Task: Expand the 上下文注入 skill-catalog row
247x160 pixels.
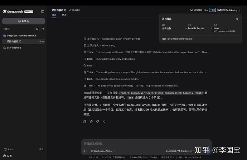Action: click(x=100, y=45)
